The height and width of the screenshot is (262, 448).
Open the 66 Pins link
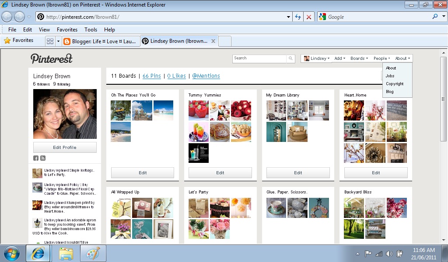(152, 76)
